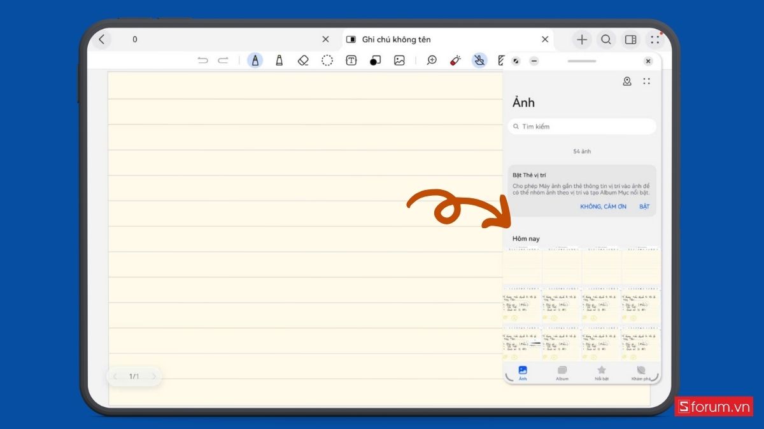The width and height of the screenshot is (764, 429).
Task: Activate the laser pointer tool
Action: pyautogui.click(x=455, y=60)
